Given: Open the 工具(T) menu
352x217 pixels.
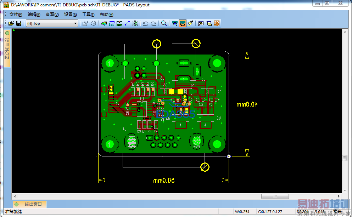Looking at the screenshot, I should coord(88,15).
